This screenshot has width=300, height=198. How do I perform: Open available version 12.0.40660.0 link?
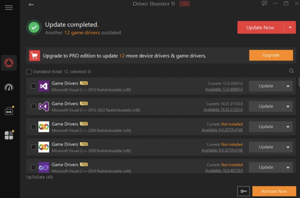[224, 89]
